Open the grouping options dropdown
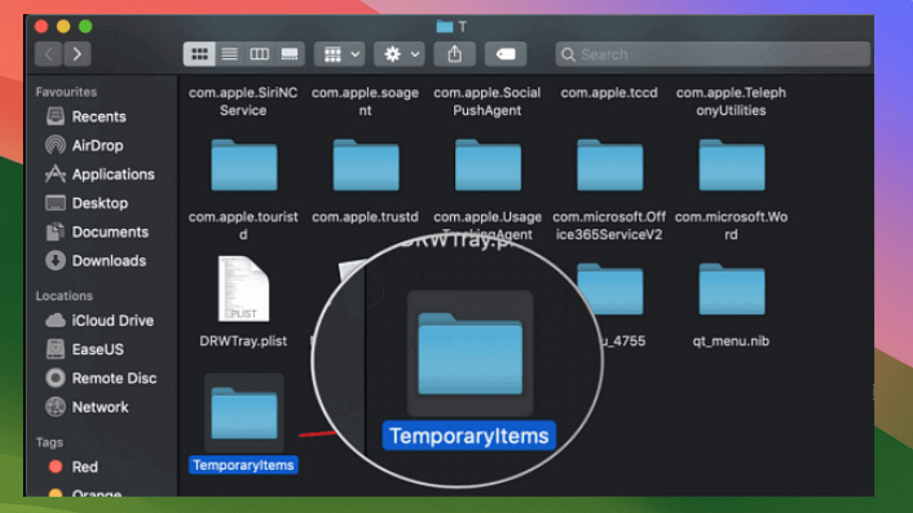The width and height of the screenshot is (913, 513). 339,54
